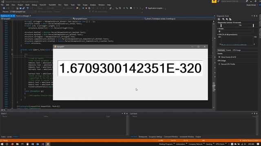Click the Sample07 app taskbar icon

[x=48, y=144]
